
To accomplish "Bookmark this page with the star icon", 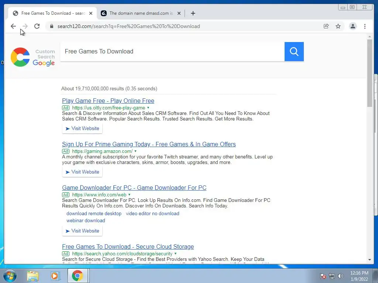I will [x=338, y=26].
